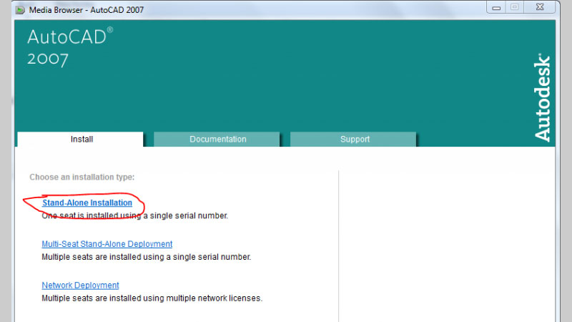Click the vertical divider between panels

point(338,243)
